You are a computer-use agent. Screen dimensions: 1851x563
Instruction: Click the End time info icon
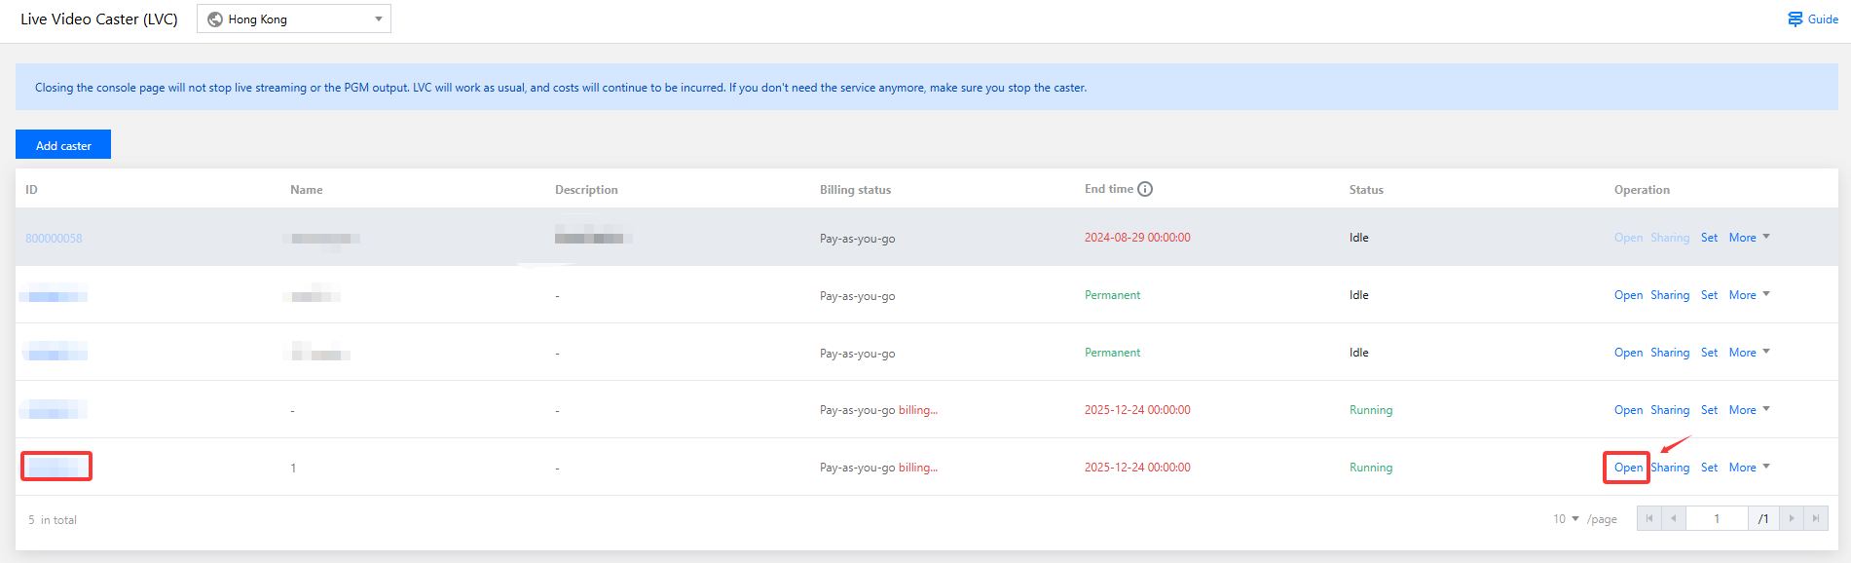click(1145, 189)
